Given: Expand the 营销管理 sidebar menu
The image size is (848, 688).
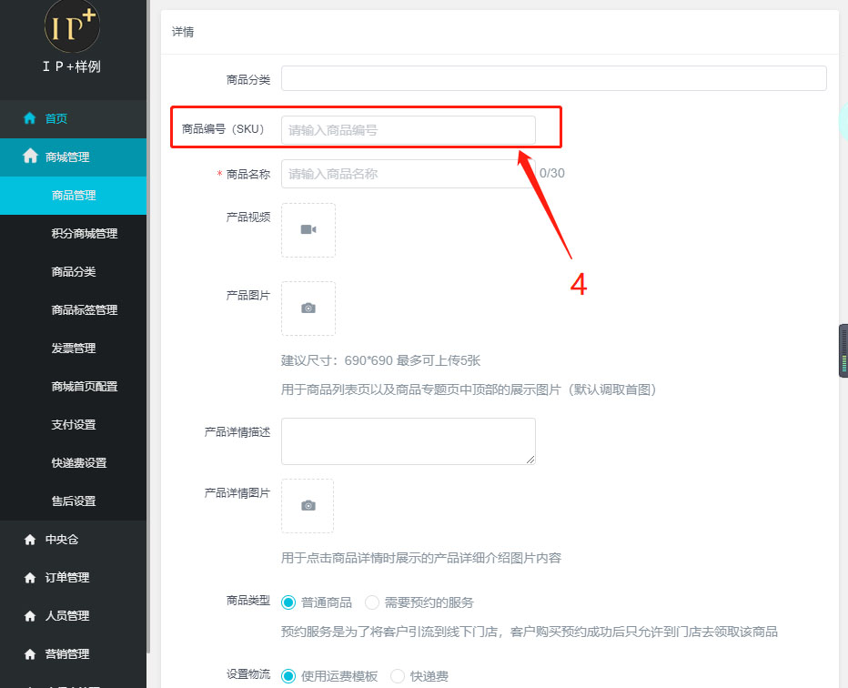Looking at the screenshot, I should tap(67, 654).
